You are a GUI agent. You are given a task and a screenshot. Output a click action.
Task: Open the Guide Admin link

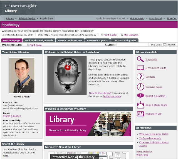click(x=137, y=18)
